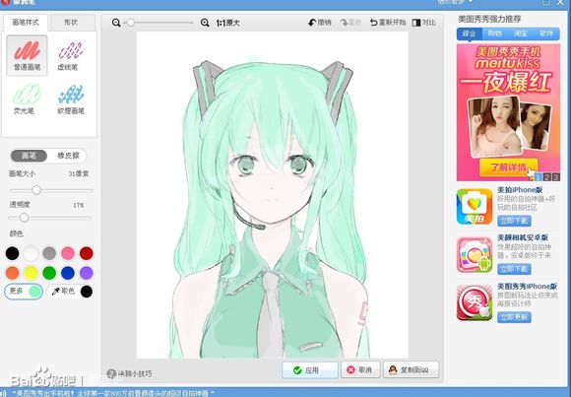571x397 pixels.
Task: Adjust the brush size slider handle
Action: (36, 190)
